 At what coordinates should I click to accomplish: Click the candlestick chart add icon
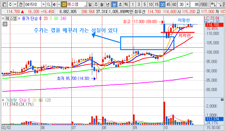213,4
